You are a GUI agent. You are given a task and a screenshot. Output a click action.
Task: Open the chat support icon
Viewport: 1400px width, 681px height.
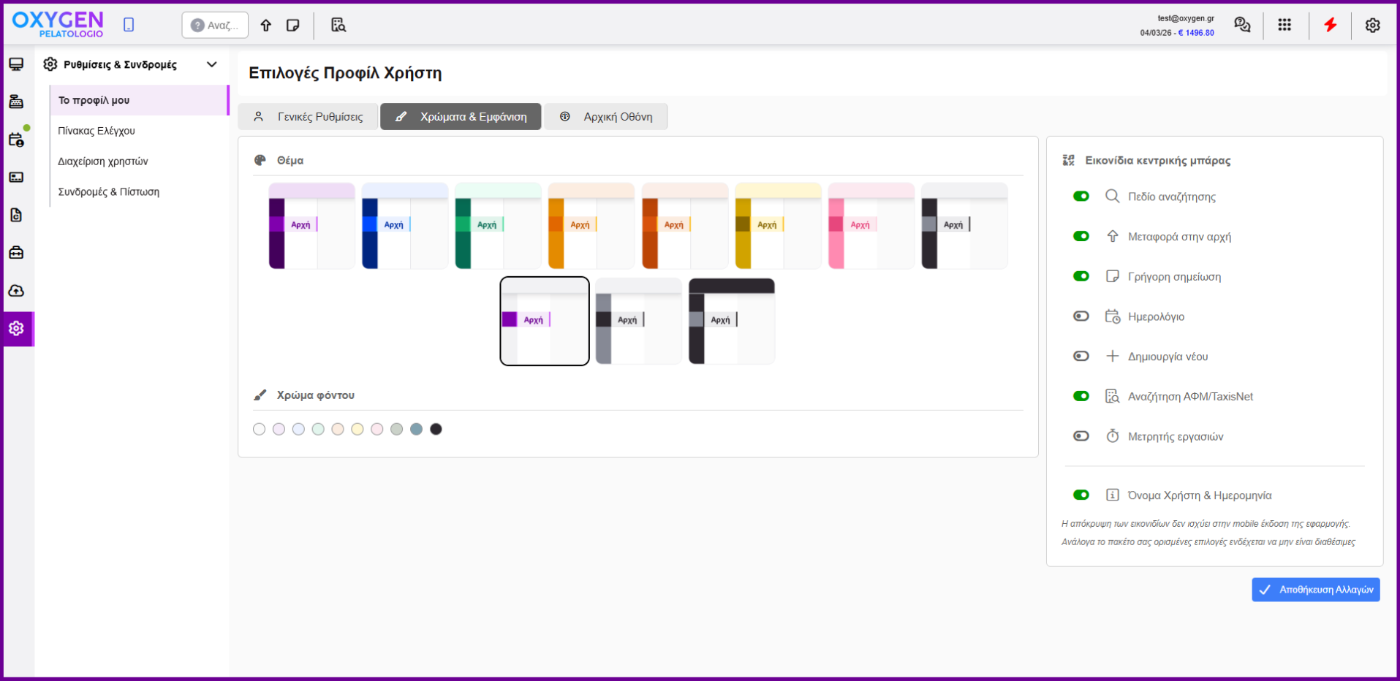1241,25
